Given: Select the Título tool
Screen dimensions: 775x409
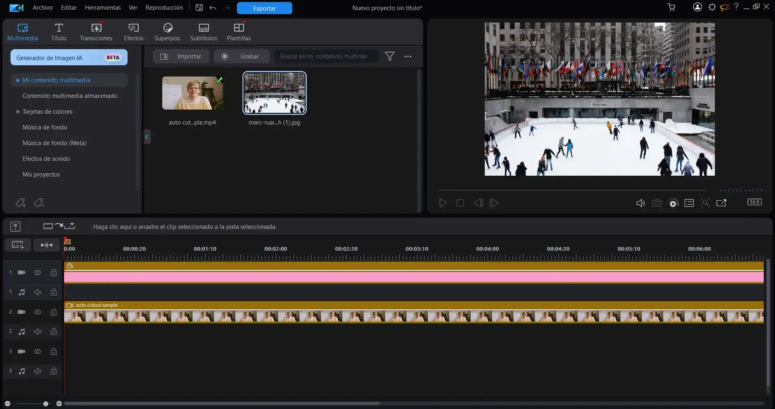Looking at the screenshot, I should click(x=59, y=31).
